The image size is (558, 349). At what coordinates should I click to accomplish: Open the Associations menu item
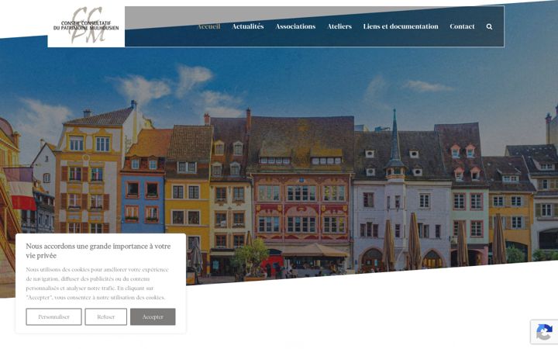point(295,26)
